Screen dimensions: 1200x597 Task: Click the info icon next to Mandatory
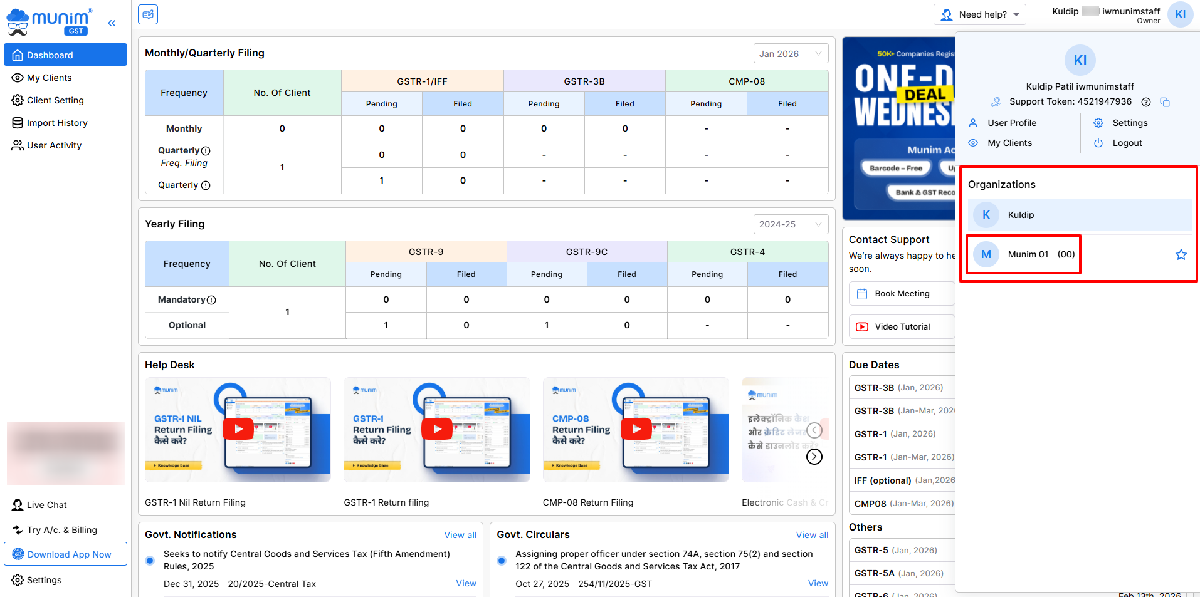211,300
